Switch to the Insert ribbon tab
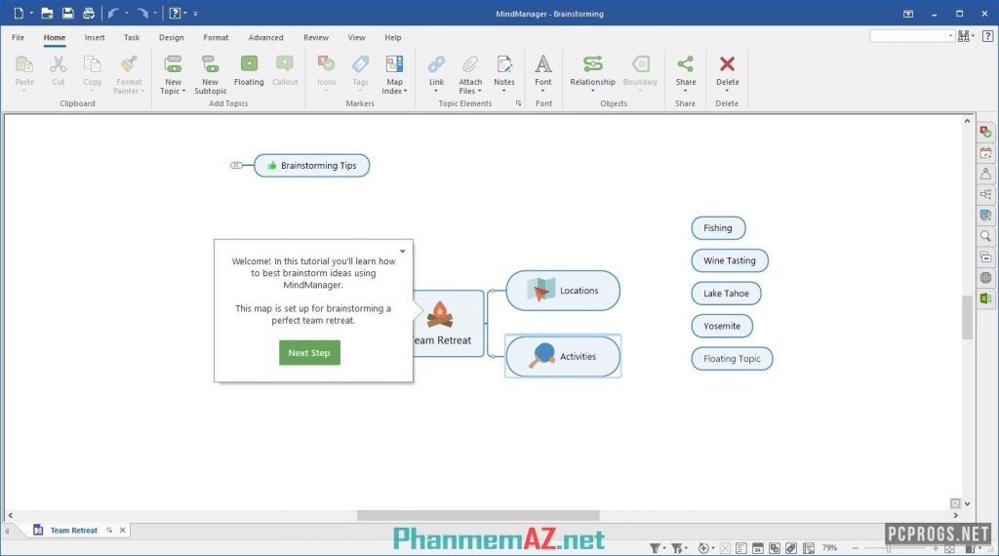Viewport: 999px width, 556px height. coord(95,38)
